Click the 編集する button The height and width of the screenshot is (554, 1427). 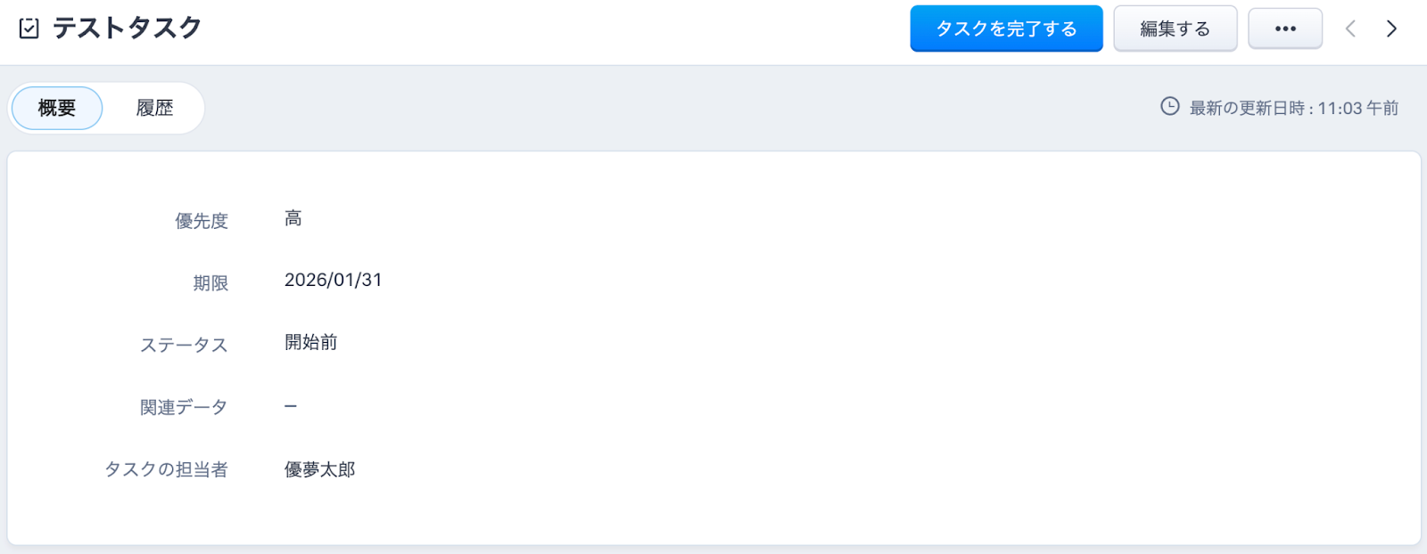click(x=1175, y=29)
